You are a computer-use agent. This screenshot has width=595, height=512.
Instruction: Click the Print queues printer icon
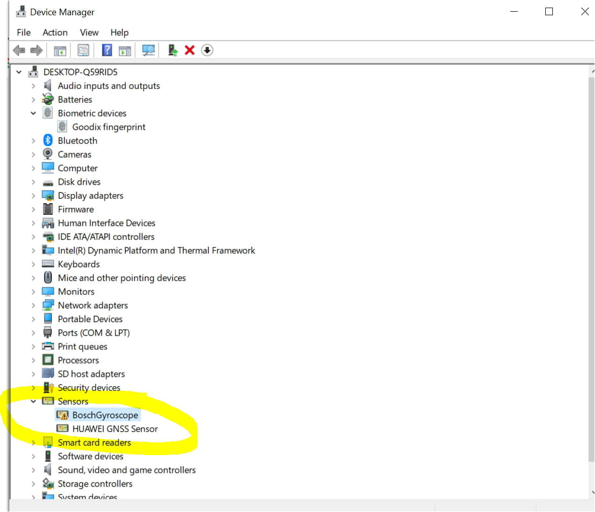48,346
